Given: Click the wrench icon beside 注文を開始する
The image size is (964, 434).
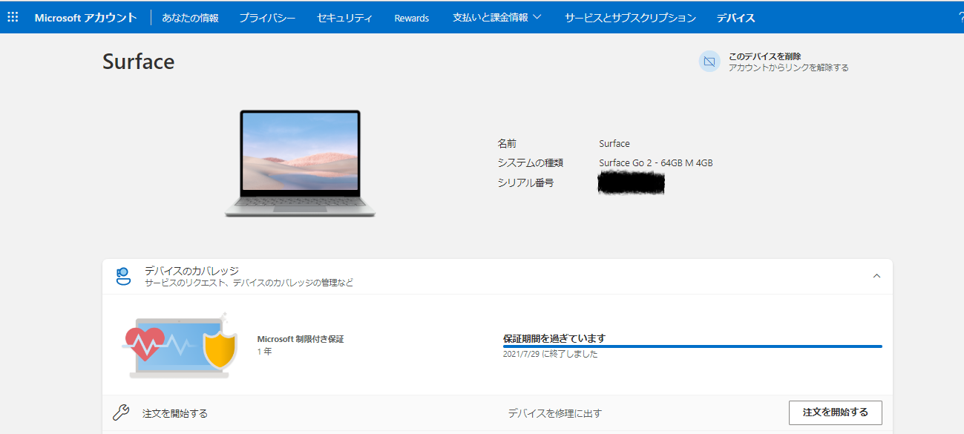Looking at the screenshot, I should click(121, 412).
